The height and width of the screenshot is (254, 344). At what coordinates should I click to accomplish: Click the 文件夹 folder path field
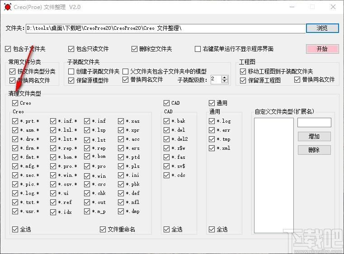(x=165, y=28)
